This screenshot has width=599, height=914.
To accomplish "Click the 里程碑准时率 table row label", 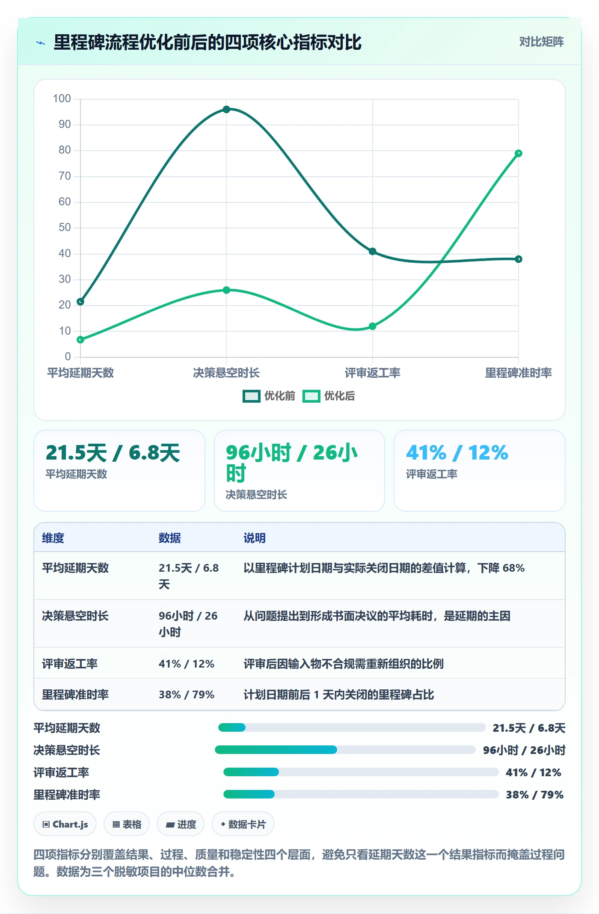I will point(75,694).
